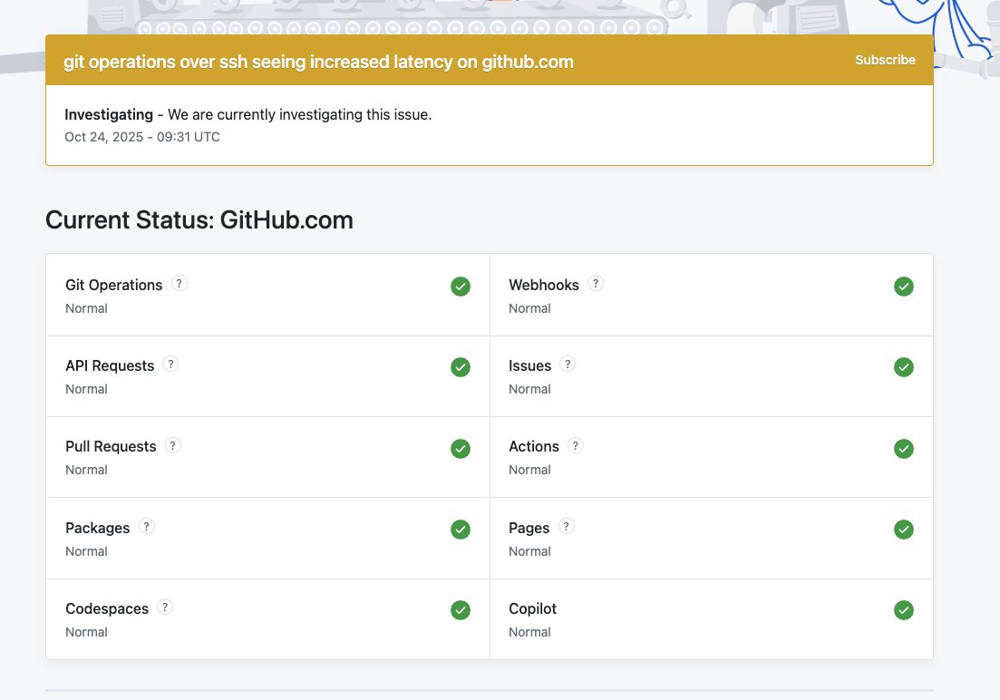
Task: Click the Pull Requests help question mark
Action: coord(173,445)
